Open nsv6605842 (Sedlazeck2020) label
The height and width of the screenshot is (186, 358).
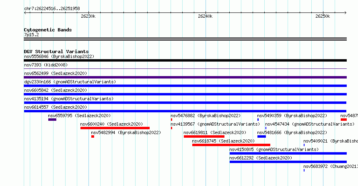point(56,90)
